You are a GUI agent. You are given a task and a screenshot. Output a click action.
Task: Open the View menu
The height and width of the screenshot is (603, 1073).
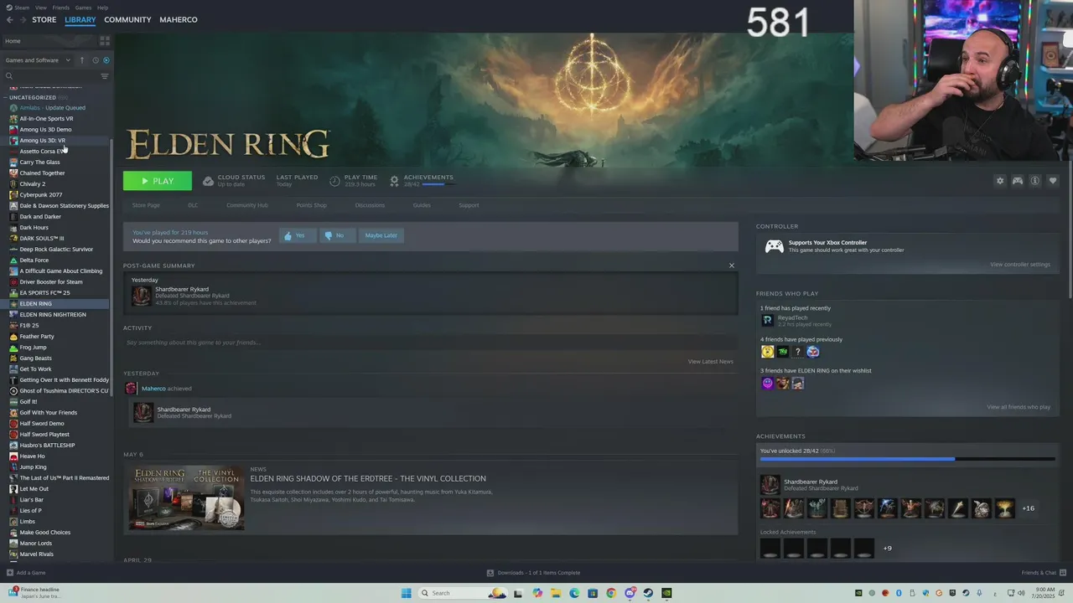[40, 8]
